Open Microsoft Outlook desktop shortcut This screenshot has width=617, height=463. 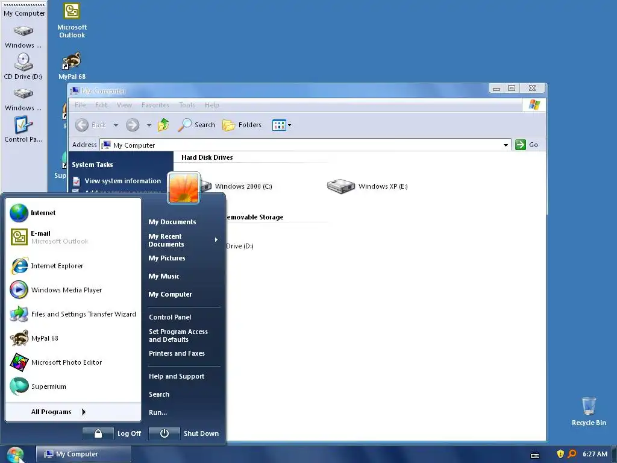pyautogui.click(x=72, y=20)
